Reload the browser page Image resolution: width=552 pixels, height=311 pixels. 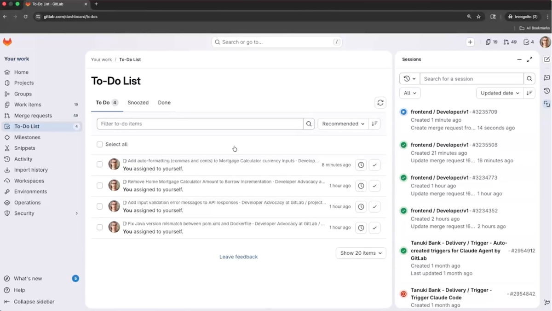click(25, 17)
